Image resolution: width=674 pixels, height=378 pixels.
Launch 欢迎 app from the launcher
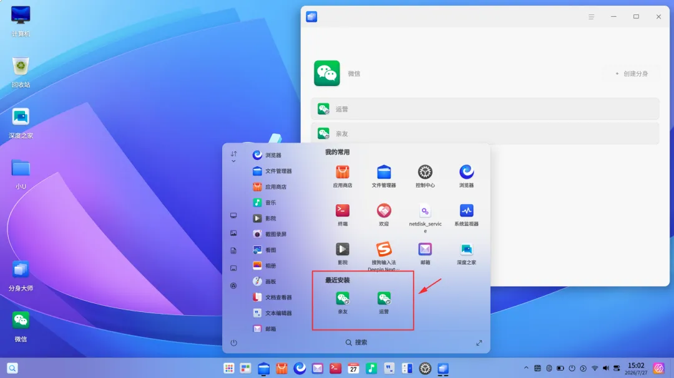click(x=384, y=214)
